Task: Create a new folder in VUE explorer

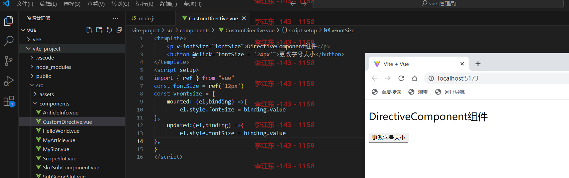Action: tap(99, 30)
